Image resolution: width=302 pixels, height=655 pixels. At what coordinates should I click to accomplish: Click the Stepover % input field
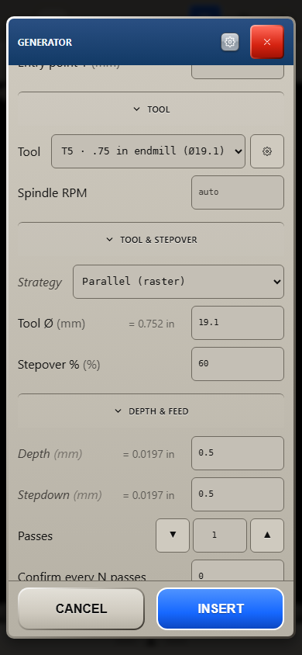point(238,364)
